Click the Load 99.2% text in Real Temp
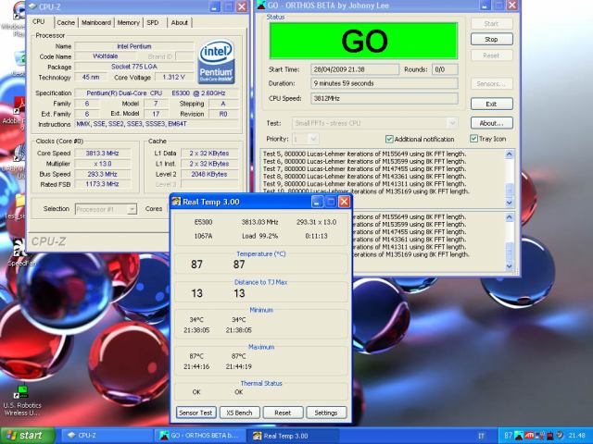This screenshot has height=444, width=593. pos(259,236)
